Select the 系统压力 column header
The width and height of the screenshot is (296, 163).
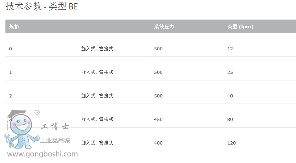pyautogui.click(x=164, y=26)
